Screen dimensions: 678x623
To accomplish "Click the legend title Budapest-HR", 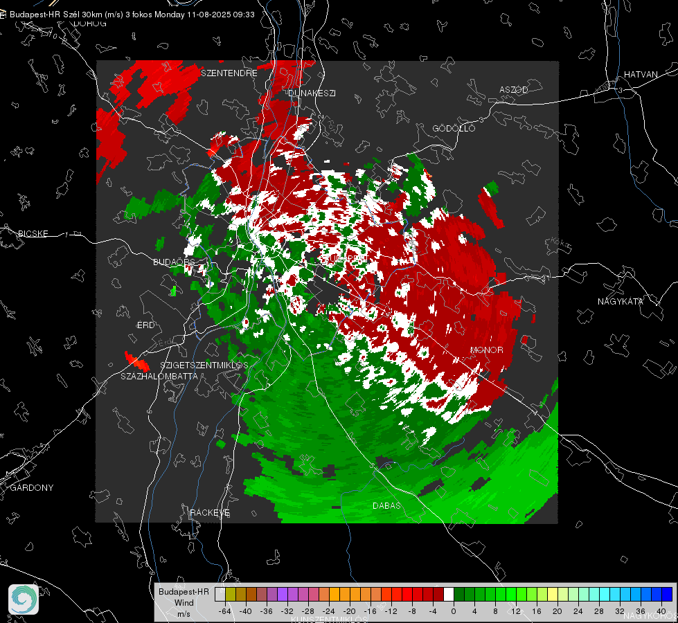I will [x=184, y=591].
